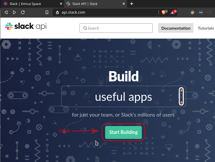The image size is (215, 162).
Task: Reload the api.slack.com page
Action: pyautogui.click(x=23, y=12)
